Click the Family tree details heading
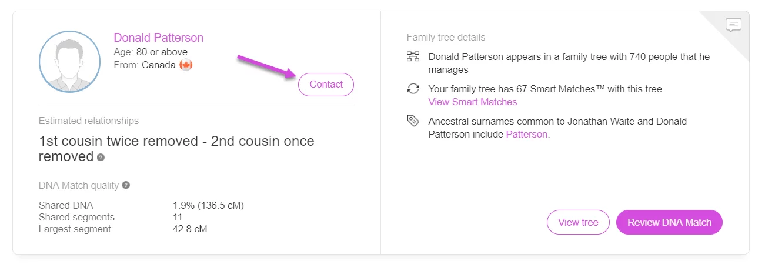 (446, 38)
